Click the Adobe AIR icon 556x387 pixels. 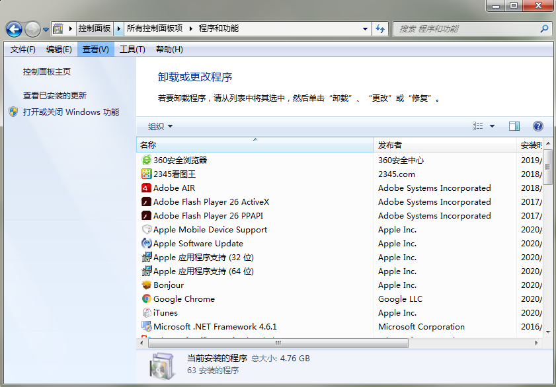click(x=147, y=188)
